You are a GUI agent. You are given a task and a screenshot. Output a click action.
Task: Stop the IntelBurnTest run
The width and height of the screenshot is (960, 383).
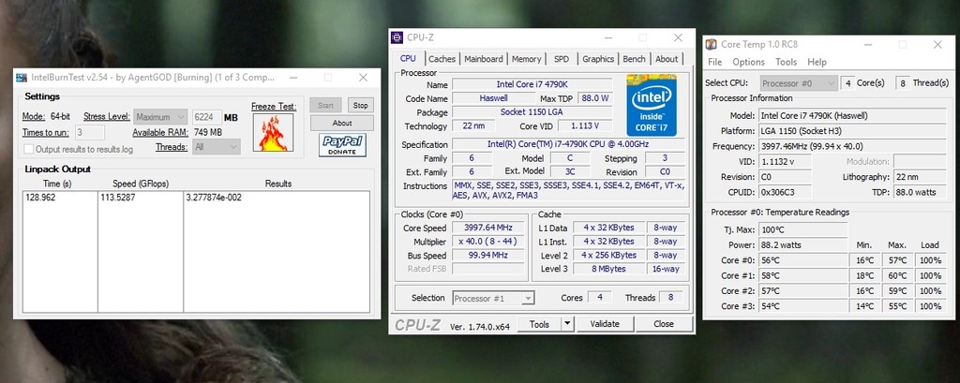click(361, 105)
